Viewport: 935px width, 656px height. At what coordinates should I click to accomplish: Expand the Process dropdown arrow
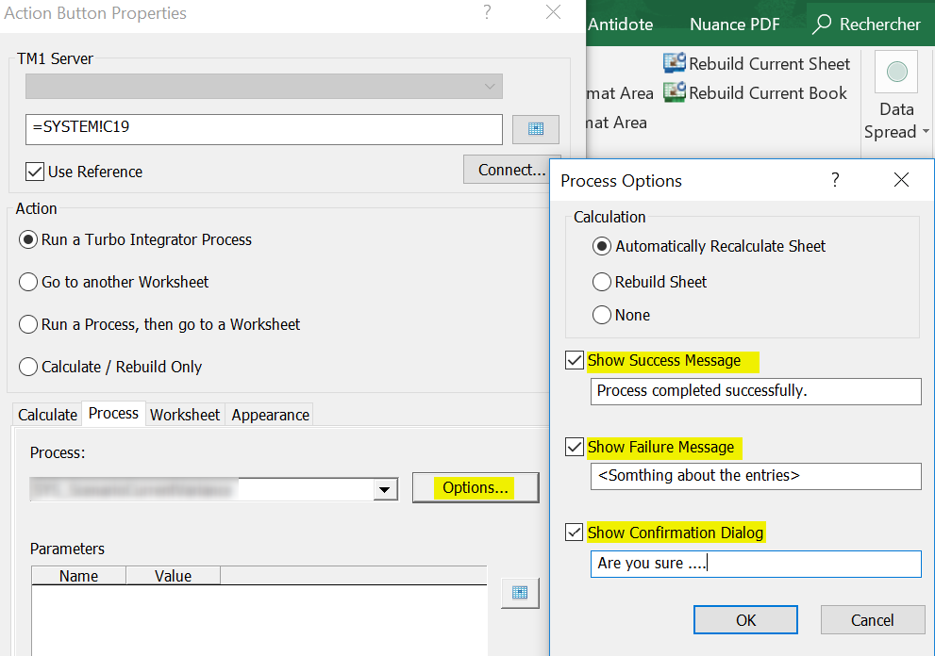click(385, 490)
